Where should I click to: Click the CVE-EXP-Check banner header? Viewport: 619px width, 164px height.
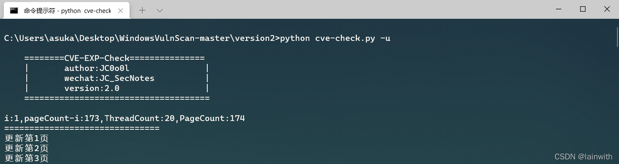tap(115, 58)
